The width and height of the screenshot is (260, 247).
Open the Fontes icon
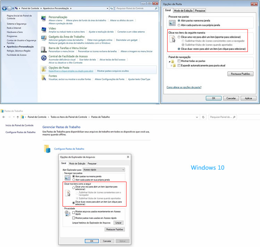click(44, 78)
